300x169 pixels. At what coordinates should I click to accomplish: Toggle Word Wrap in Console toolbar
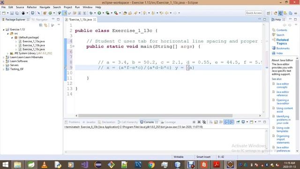pyautogui.click(x=221, y=122)
